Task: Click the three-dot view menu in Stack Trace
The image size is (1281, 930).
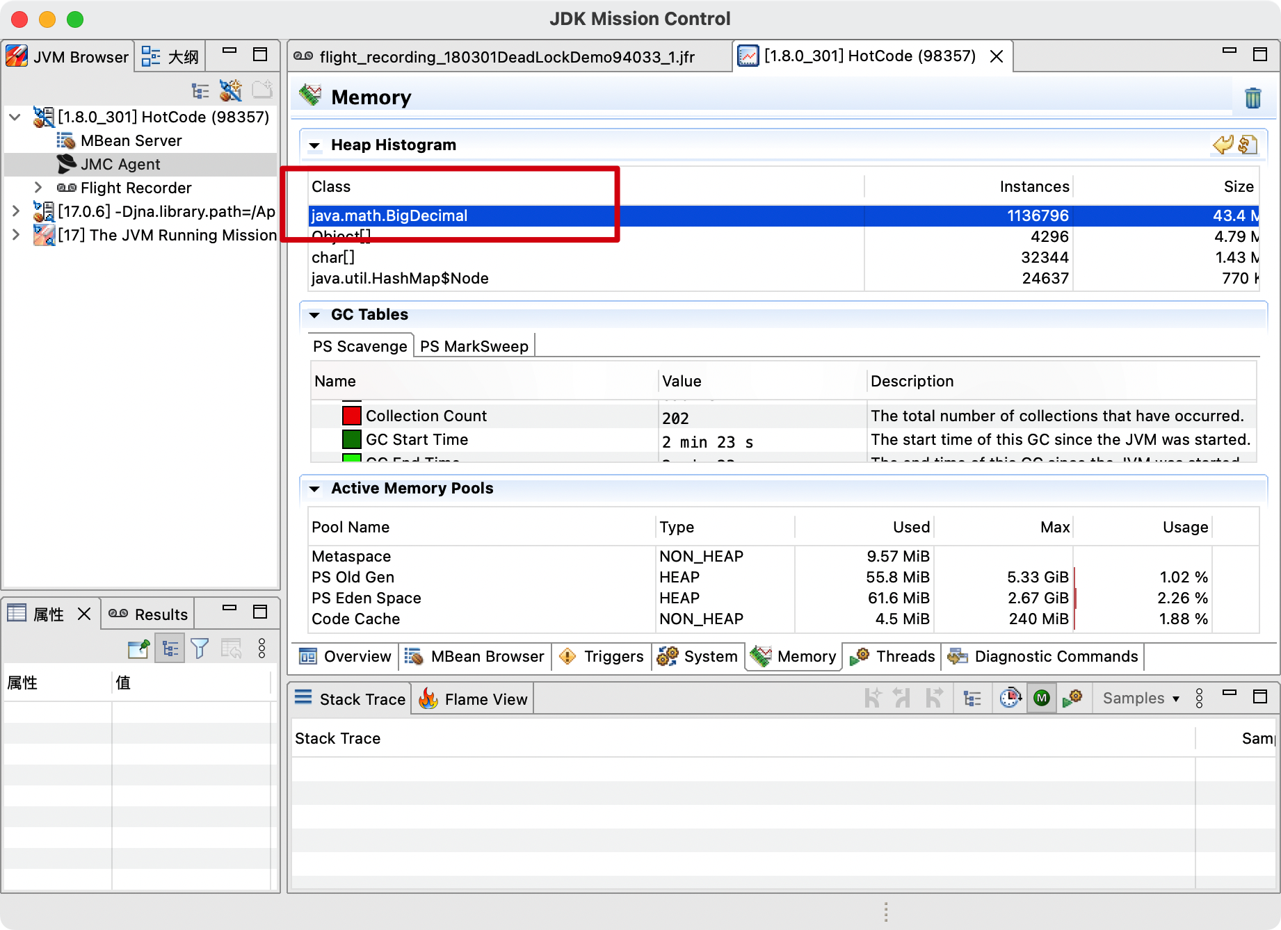Action: tap(1199, 698)
